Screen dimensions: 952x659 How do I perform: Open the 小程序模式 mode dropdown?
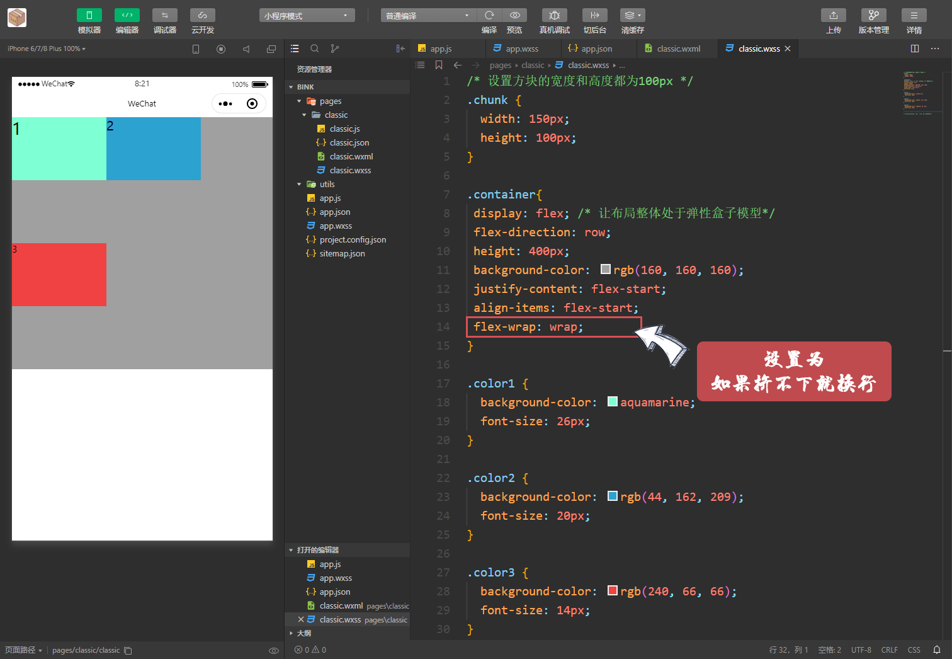pyautogui.click(x=307, y=15)
